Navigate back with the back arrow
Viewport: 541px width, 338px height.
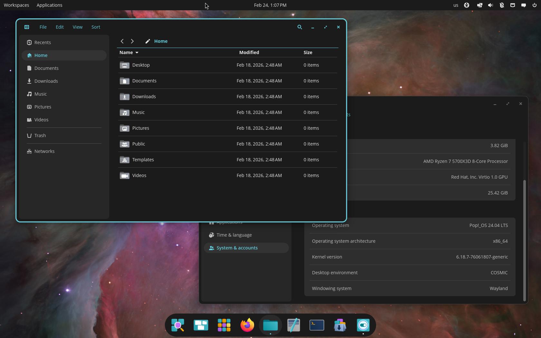122,41
